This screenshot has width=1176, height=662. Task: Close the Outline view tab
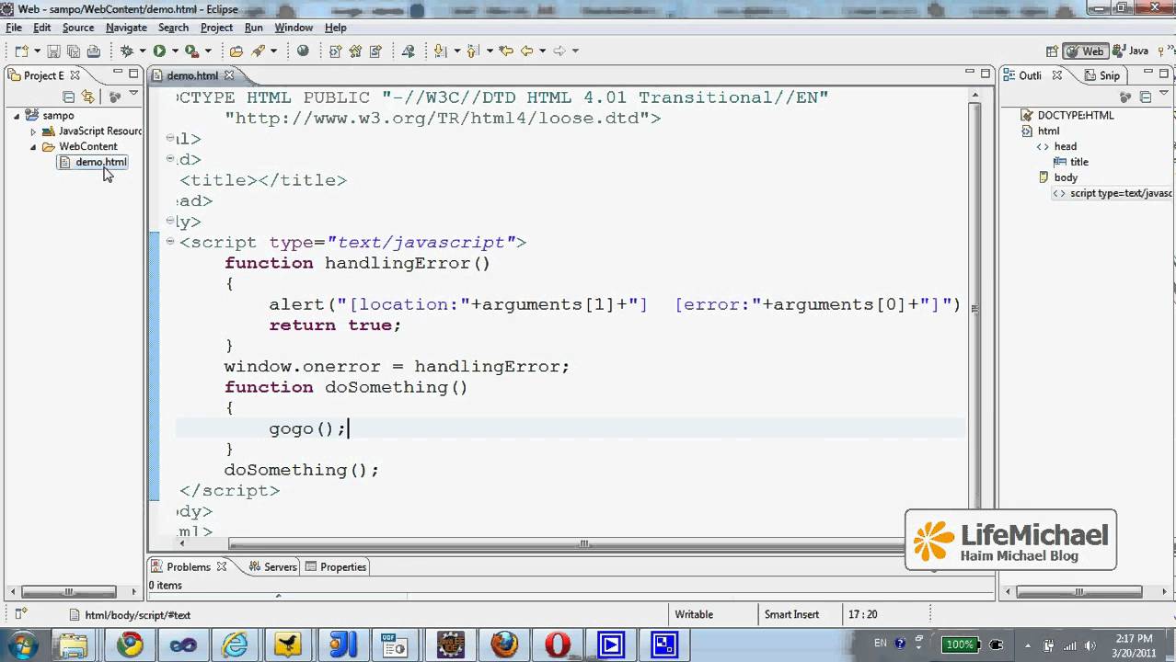tap(1057, 75)
